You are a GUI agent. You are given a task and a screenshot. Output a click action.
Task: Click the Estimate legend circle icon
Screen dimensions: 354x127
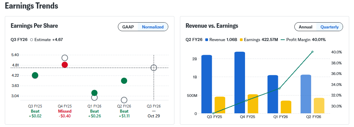click(x=32, y=40)
